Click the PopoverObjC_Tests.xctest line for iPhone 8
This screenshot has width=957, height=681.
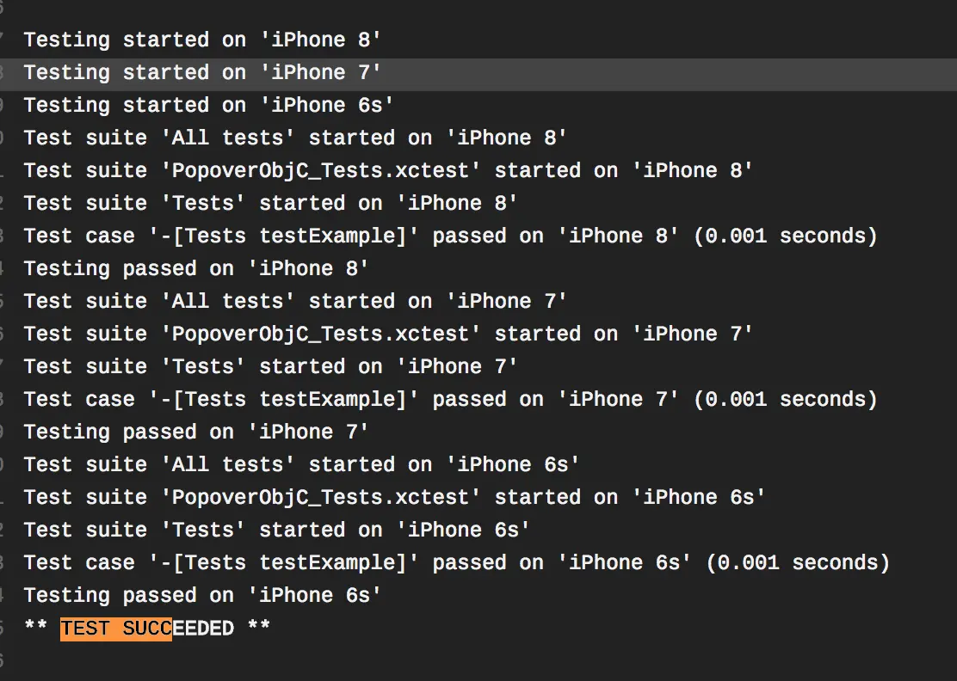(388, 171)
